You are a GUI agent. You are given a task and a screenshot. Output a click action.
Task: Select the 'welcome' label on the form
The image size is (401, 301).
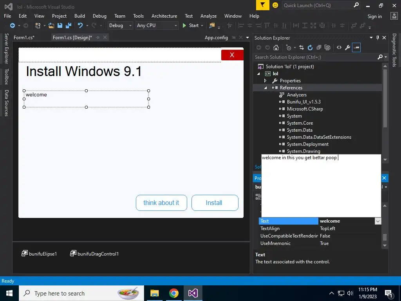(87, 99)
